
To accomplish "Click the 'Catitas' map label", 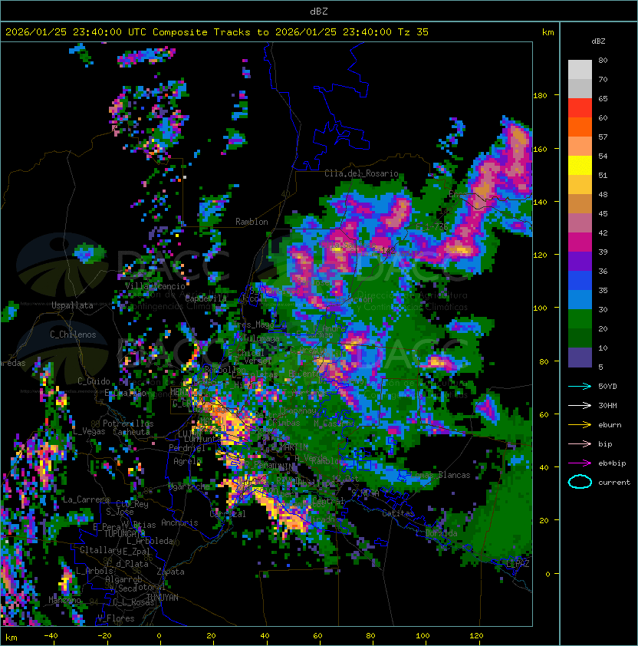I will [x=398, y=513].
